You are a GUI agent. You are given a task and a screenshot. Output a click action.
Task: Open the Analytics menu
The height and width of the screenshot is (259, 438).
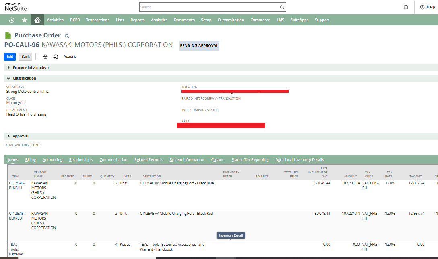point(159,20)
